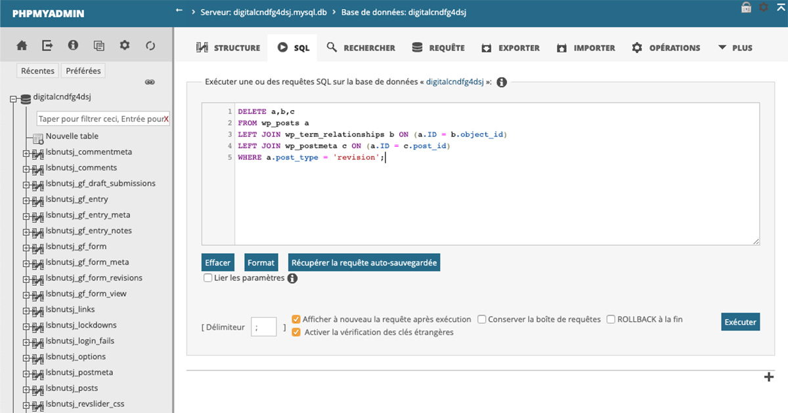Expand lsbnutsj_gf_draft_submissions table node
The width and height of the screenshot is (788, 413).
(x=26, y=185)
